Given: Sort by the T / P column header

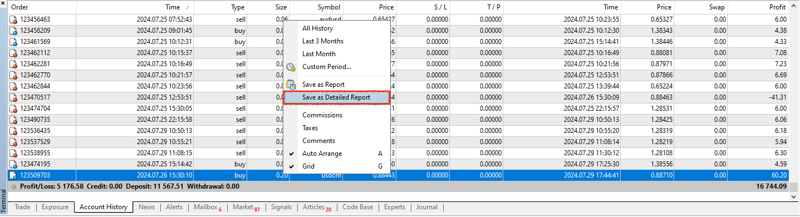Looking at the screenshot, I should [x=477, y=7].
